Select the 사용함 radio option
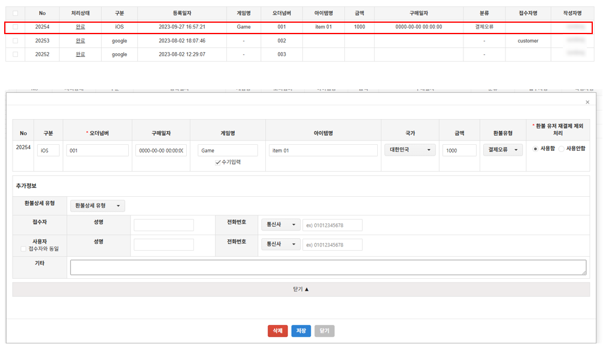 (535, 148)
